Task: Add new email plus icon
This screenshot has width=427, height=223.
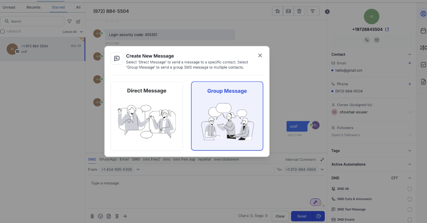Action: [x=409, y=63]
